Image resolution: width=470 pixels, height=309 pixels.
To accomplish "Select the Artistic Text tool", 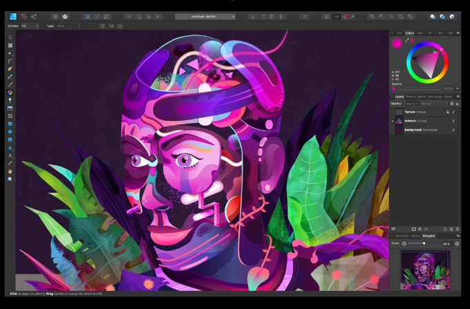I will [10, 156].
